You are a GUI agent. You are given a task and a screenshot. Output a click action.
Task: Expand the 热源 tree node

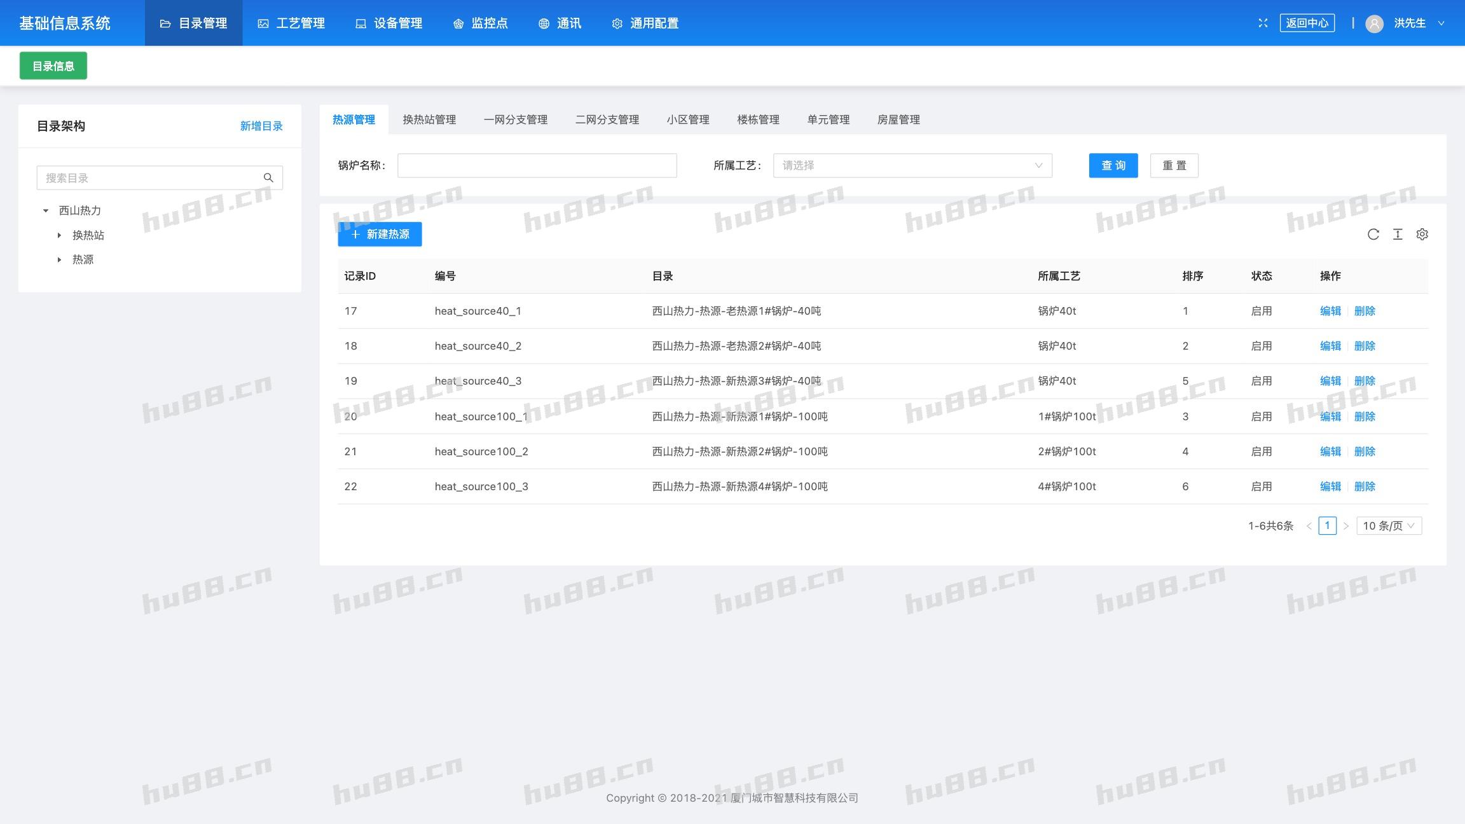(59, 259)
